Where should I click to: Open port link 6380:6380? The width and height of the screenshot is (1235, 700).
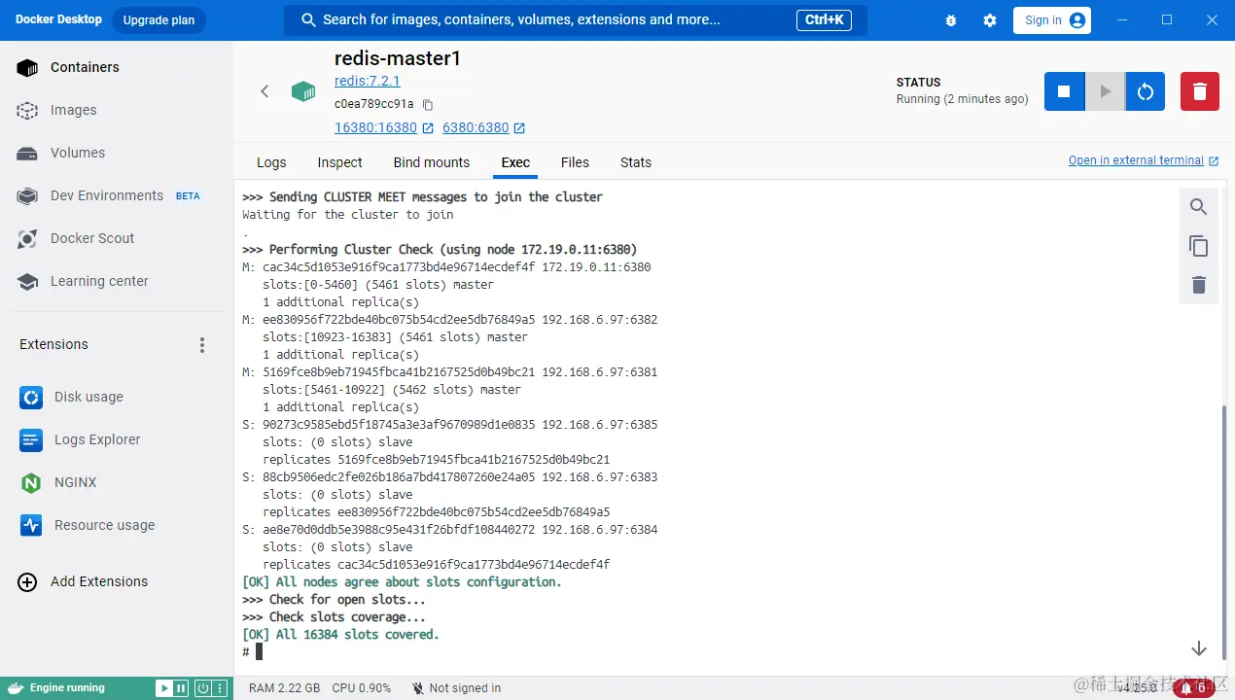pos(476,127)
